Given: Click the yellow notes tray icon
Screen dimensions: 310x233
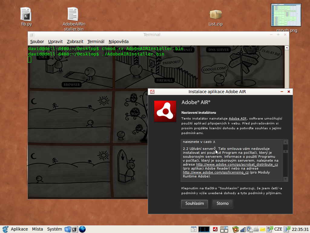Looking at the screenshot, I should tap(262, 230).
